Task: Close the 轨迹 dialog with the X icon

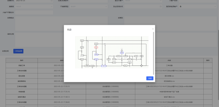Action: (153, 29)
